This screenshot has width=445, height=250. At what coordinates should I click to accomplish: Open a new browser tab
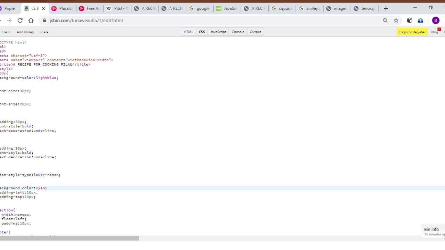click(386, 8)
